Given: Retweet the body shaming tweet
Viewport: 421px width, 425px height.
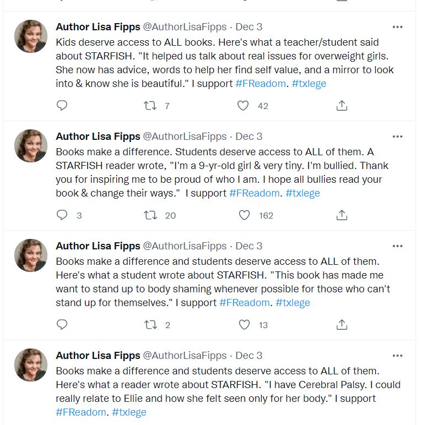Looking at the screenshot, I should point(150,324).
